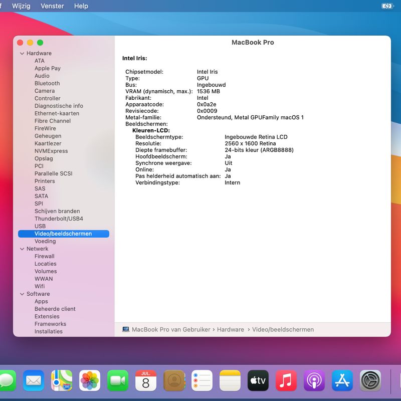401x401 pixels.
Task: Show NVMExpress information
Action: [x=51, y=151]
